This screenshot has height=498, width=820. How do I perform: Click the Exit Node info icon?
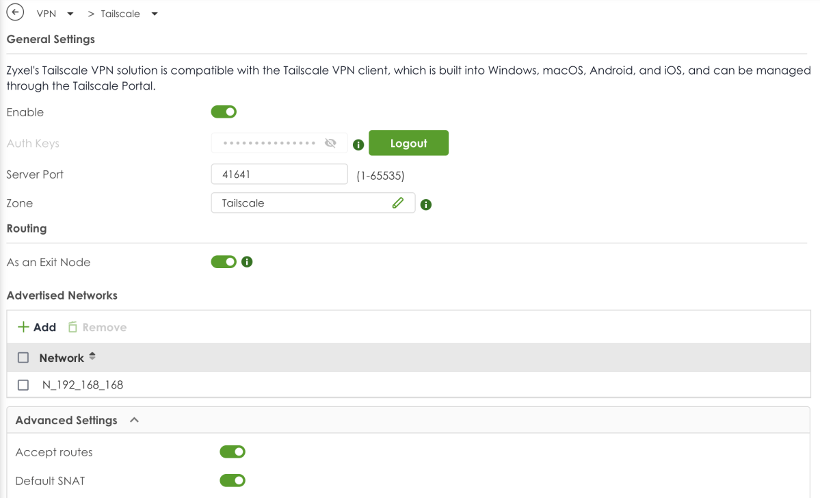(x=248, y=261)
